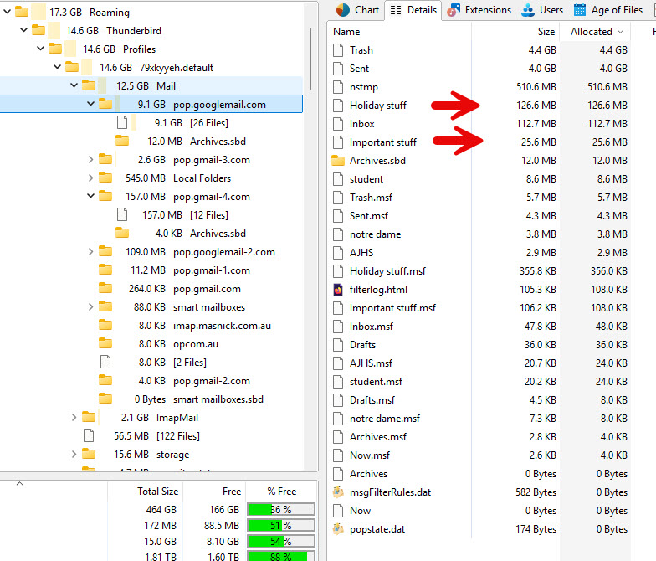Select the Sent.msf file row

point(480,216)
